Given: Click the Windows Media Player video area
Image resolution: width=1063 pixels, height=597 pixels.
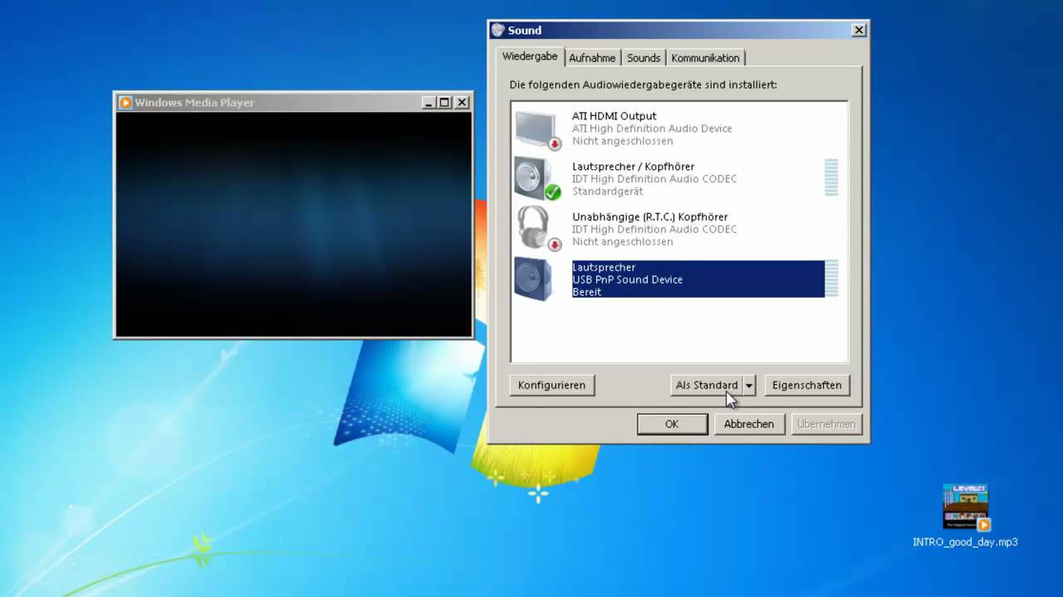Looking at the screenshot, I should 294,224.
